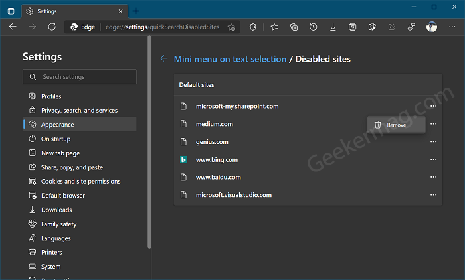The width and height of the screenshot is (465, 280).
Task: Click genius.com site entry
Action: [212, 142]
